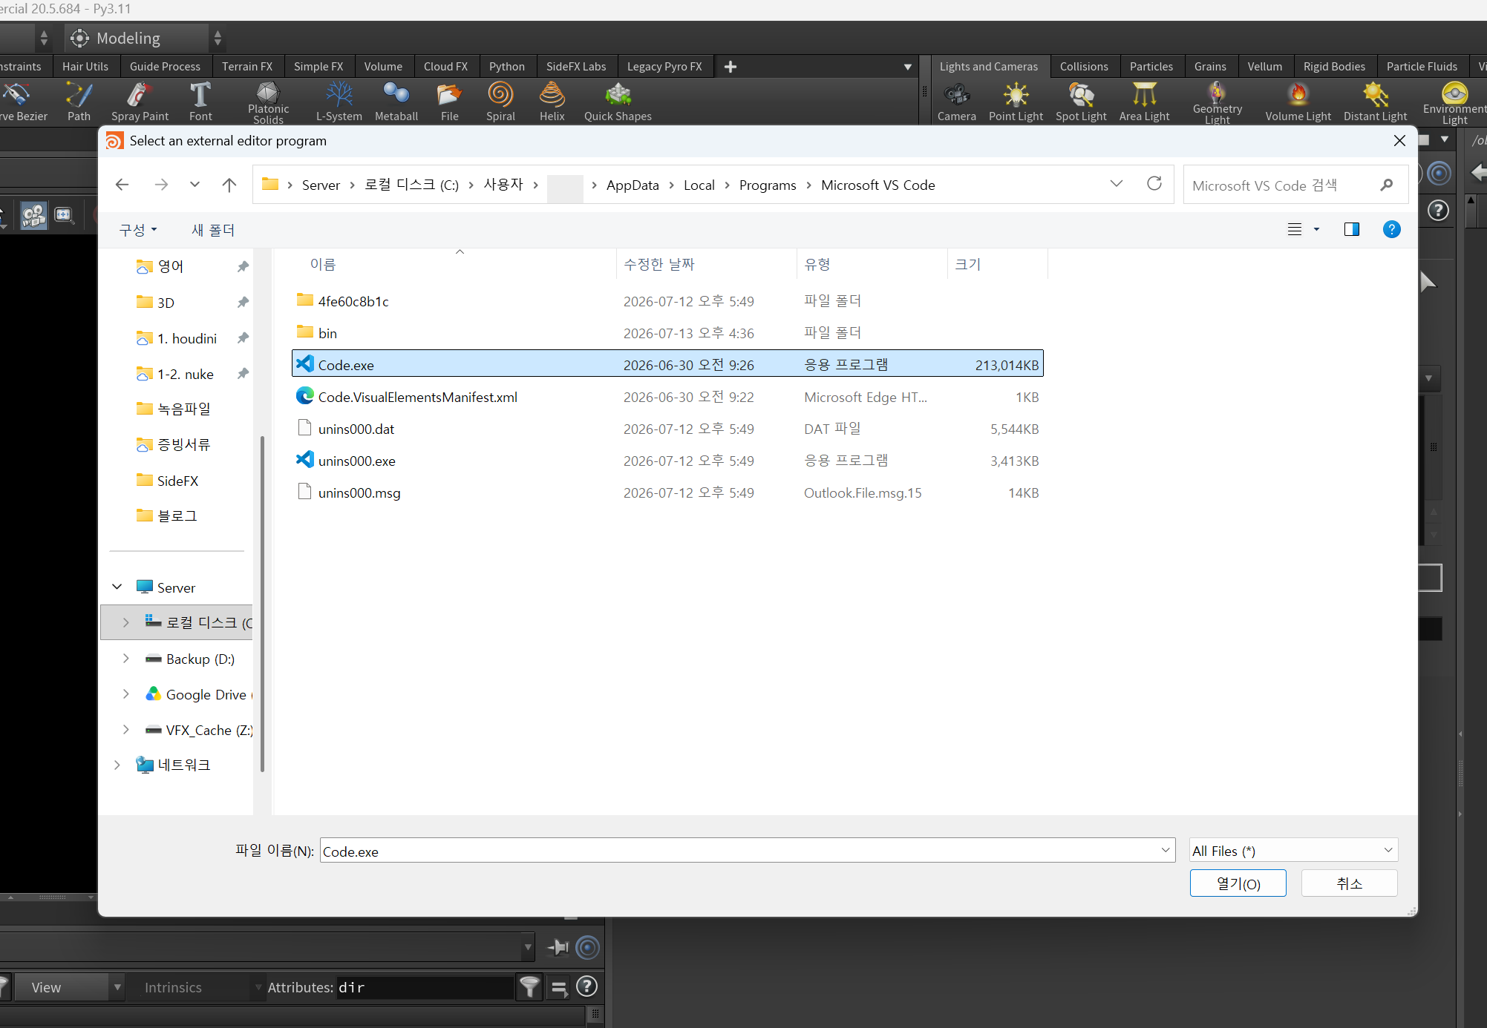
Task: Select the bin folder
Action: [667, 333]
